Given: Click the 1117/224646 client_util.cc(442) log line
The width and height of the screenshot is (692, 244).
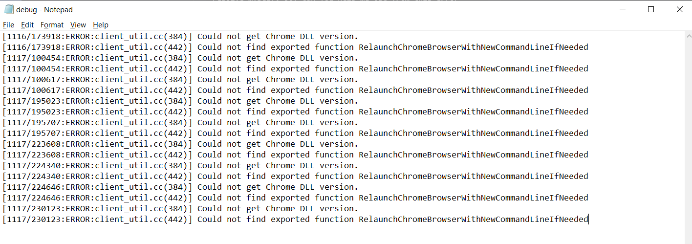Looking at the screenshot, I should (x=295, y=198).
